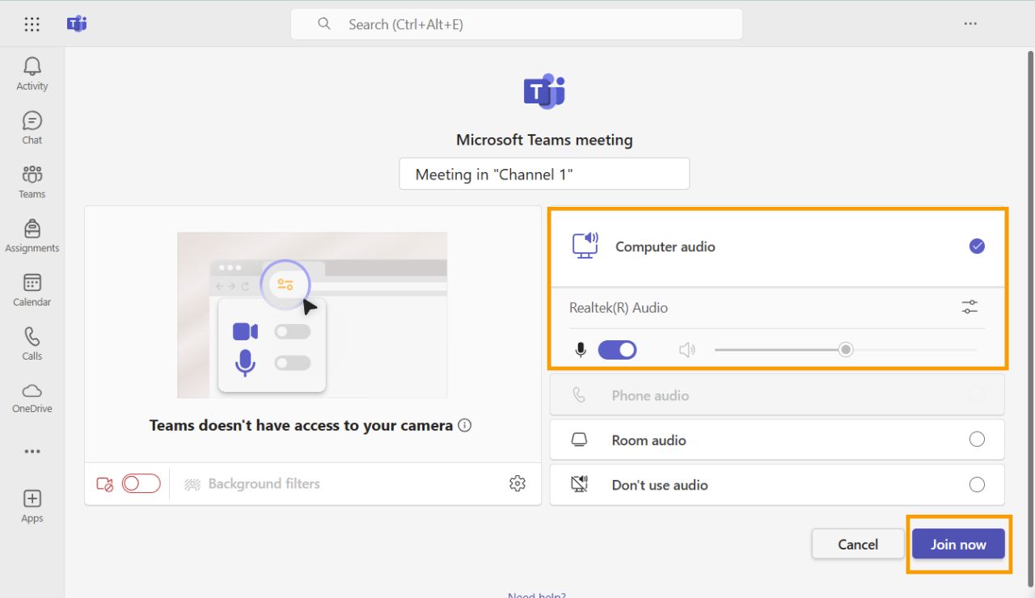Click the Realtek(R) Audio device text

(x=619, y=307)
